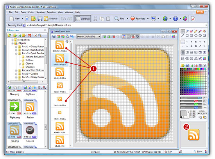Click the Undo arrow in the main toolbar

point(63,19)
